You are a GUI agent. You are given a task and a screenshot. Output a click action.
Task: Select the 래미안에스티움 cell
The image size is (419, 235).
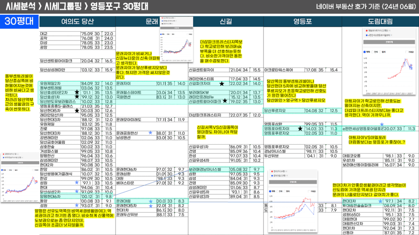coord(209,79)
